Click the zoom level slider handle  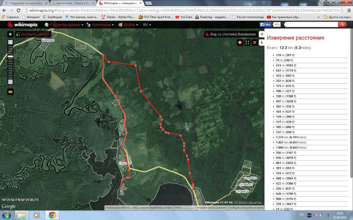10,56
